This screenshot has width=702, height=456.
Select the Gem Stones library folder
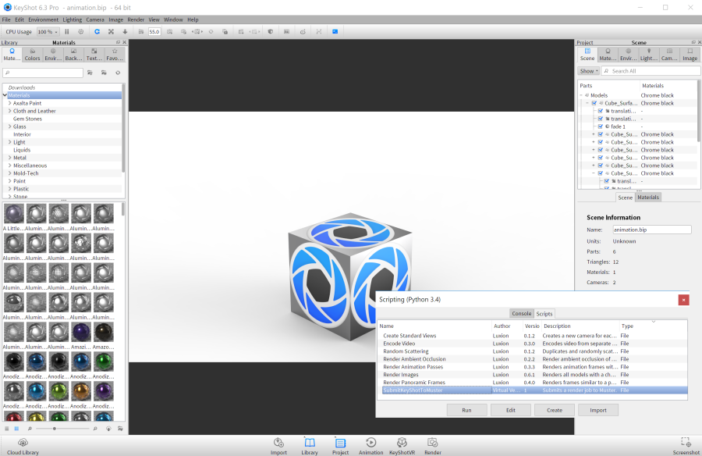coord(27,119)
